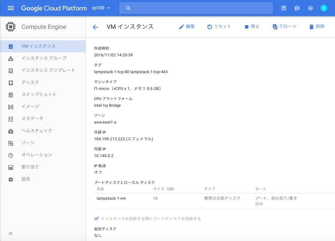Open the help question mark icon

[310, 8]
